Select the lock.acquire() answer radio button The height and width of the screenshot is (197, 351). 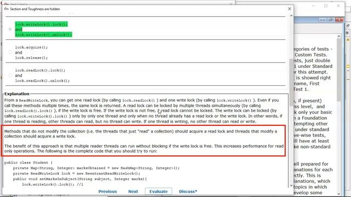point(10,53)
